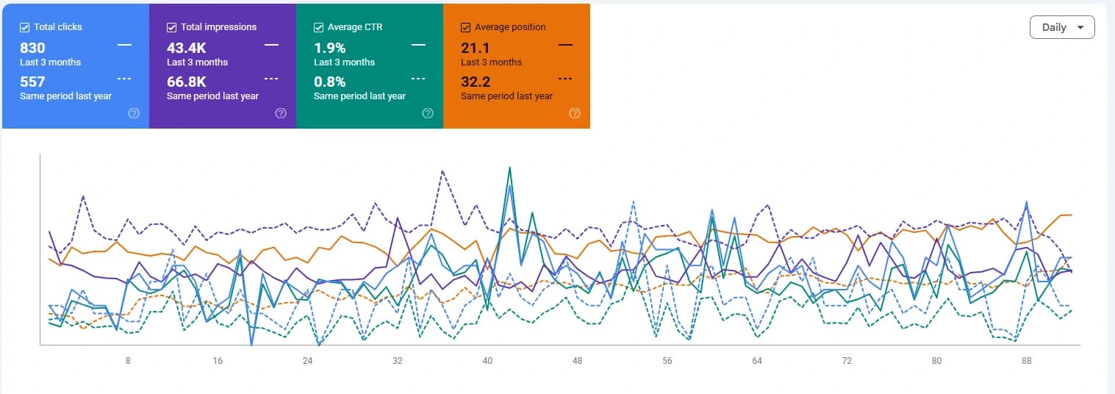This screenshot has height=394, width=1115.
Task: Click 'Last 3 months' on Total clicks card
Action: (51, 62)
